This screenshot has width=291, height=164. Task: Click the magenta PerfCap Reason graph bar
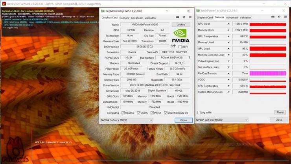(268, 74)
